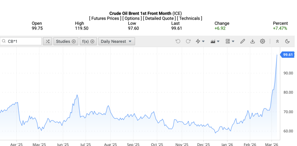Expand the Daily Nearest dropdown
This screenshot has height=146, width=297.
pyautogui.click(x=117, y=41)
